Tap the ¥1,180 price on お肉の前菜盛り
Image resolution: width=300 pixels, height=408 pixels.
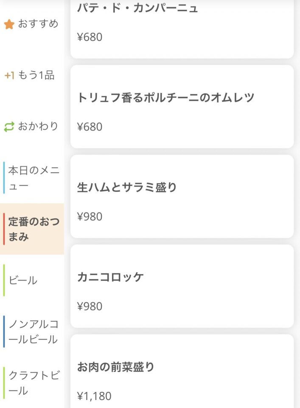(x=94, y=396)
